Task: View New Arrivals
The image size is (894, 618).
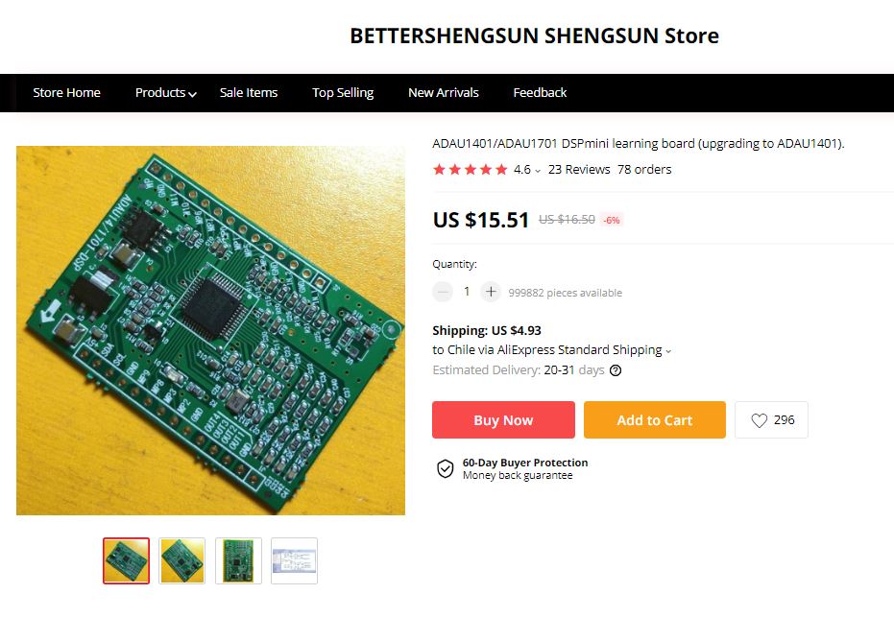Action: coord(443,93)
